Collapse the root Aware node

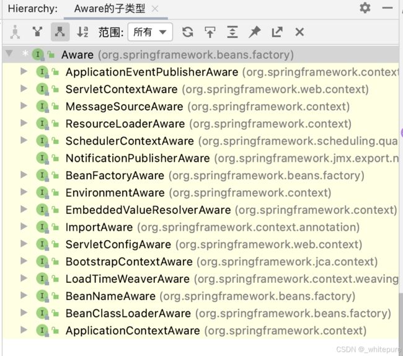coord(9,53)
